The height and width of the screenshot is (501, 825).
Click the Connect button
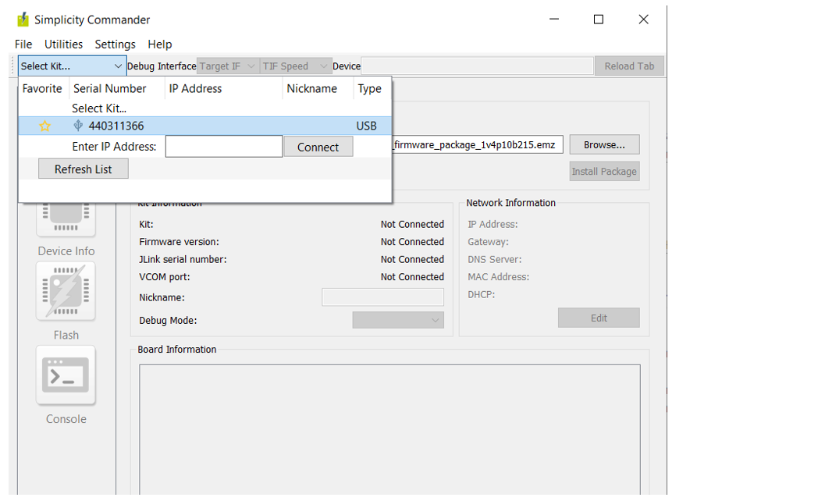coord(318,147)
